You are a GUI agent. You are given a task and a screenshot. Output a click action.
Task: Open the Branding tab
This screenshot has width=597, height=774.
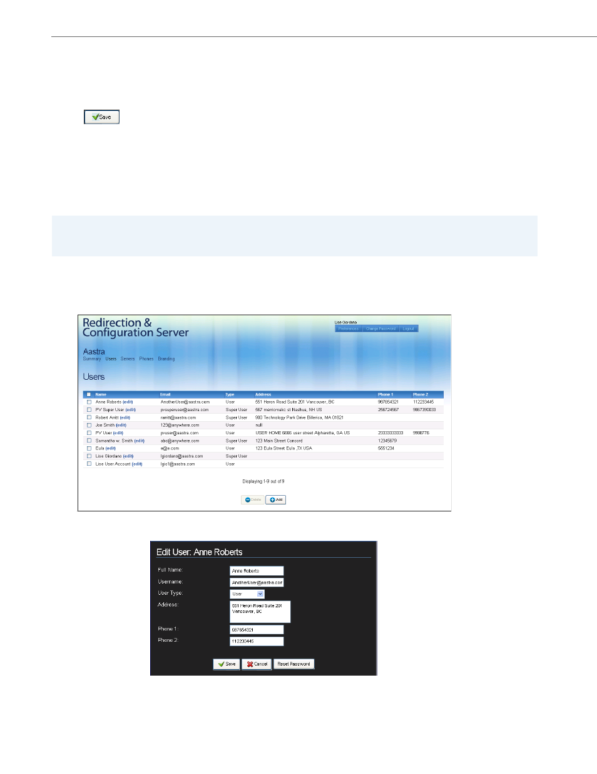tap(166, 359)
